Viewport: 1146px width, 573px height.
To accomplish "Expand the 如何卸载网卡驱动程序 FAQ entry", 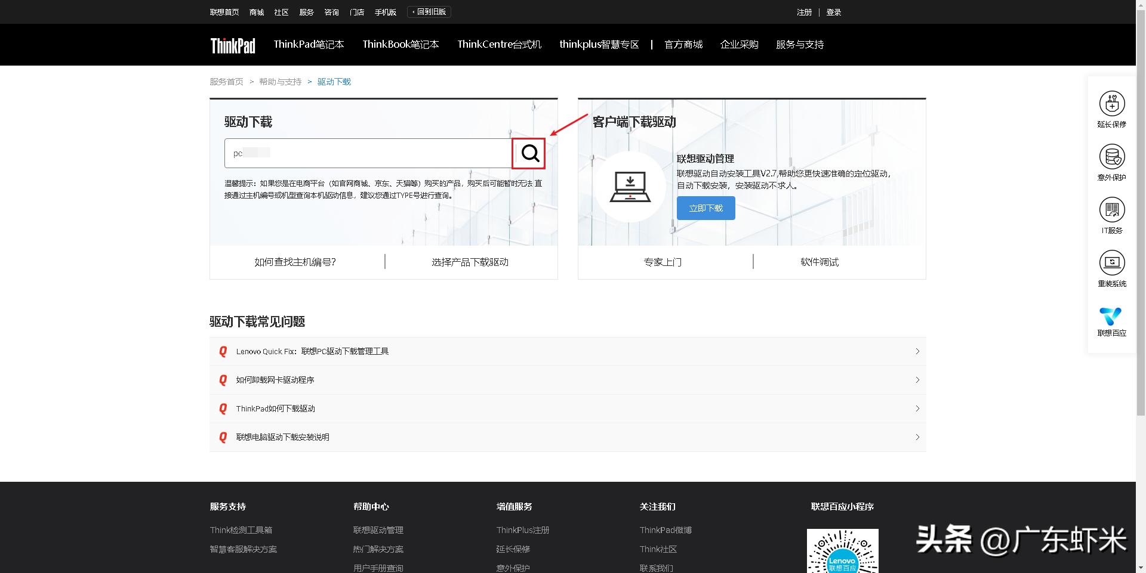I will tap(275, 380).
